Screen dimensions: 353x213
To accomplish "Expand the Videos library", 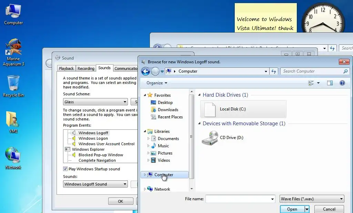I will [148, 160].
